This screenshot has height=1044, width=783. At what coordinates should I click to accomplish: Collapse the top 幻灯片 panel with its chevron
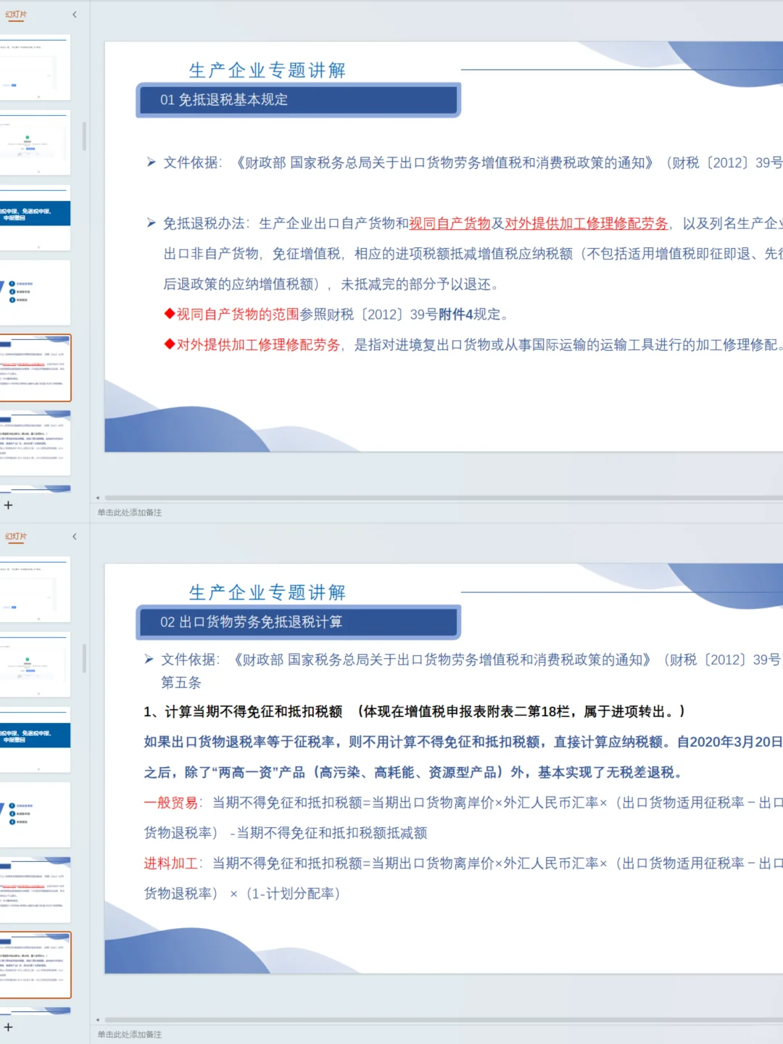75,14
